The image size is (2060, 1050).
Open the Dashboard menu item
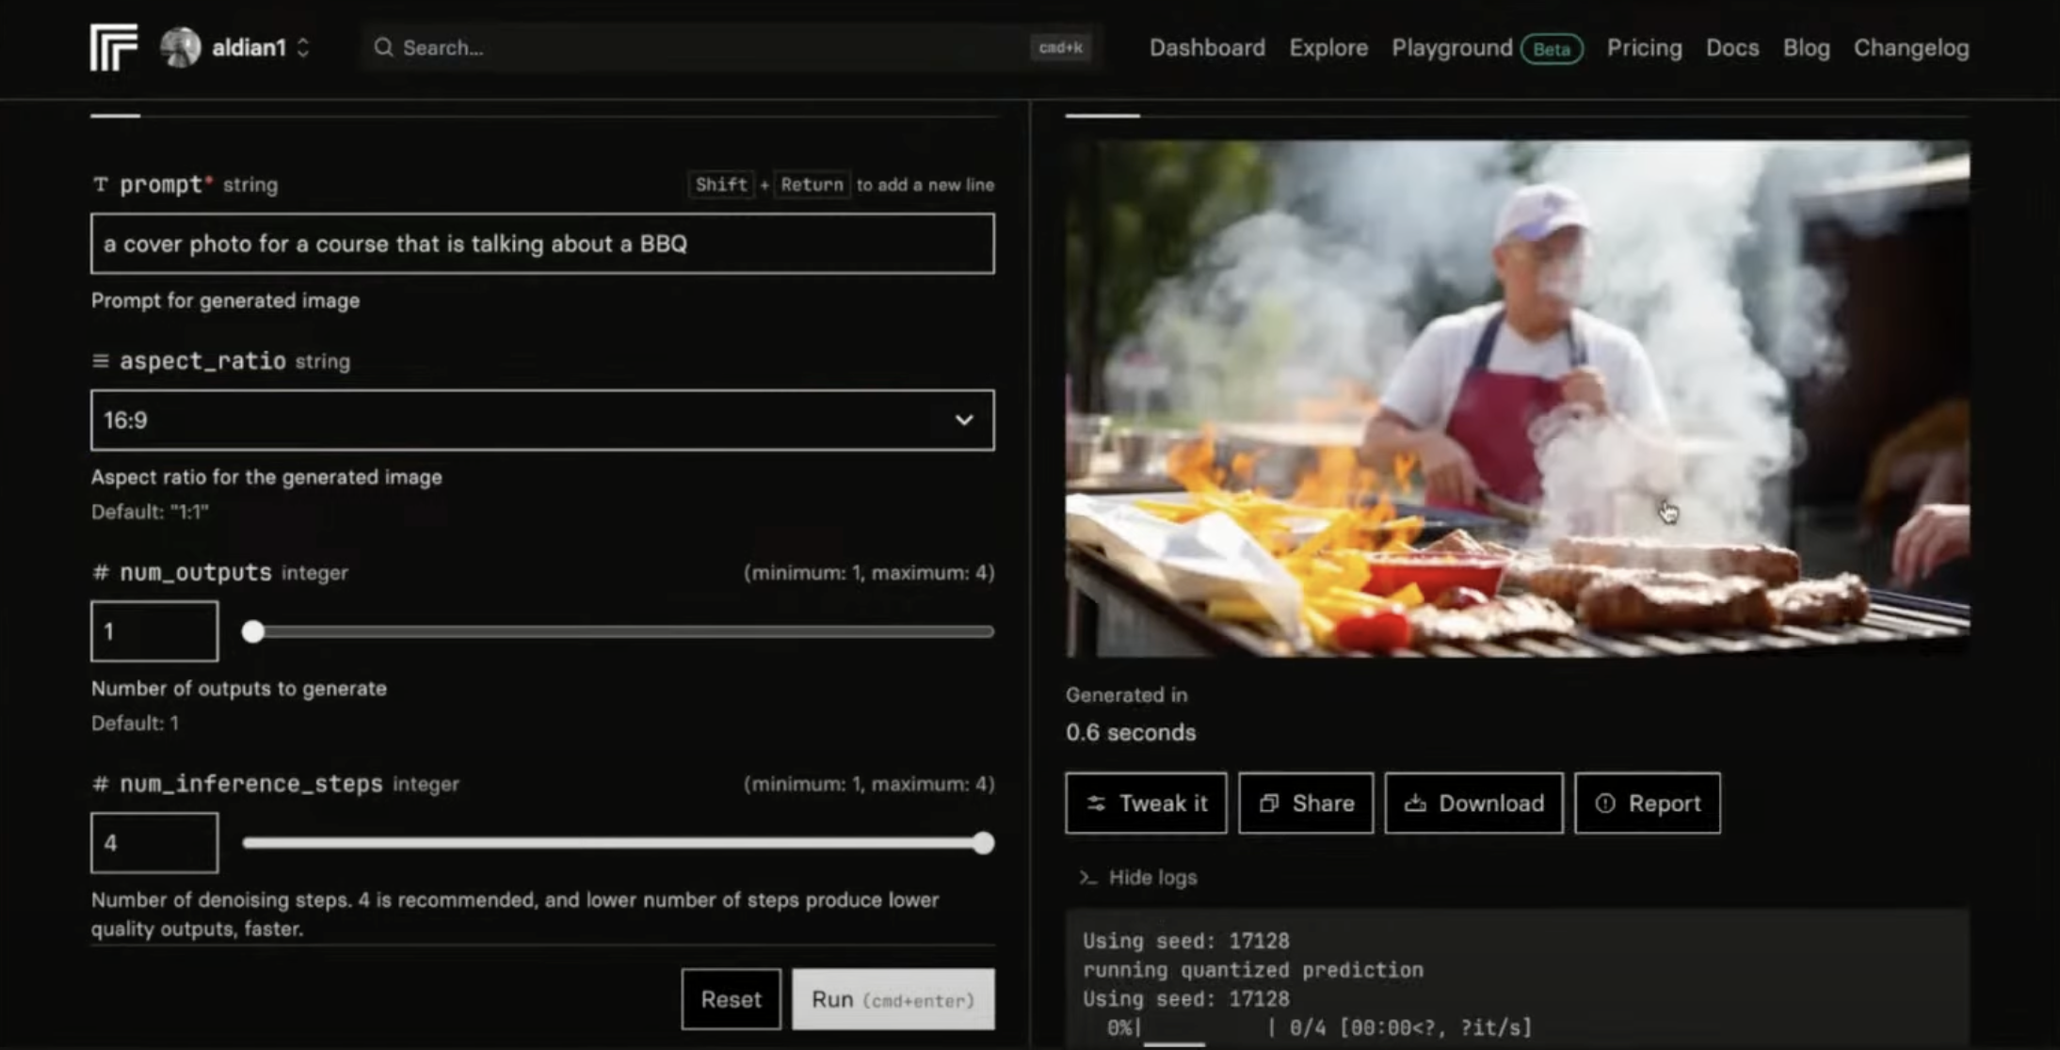click(x=1207, y=48)
